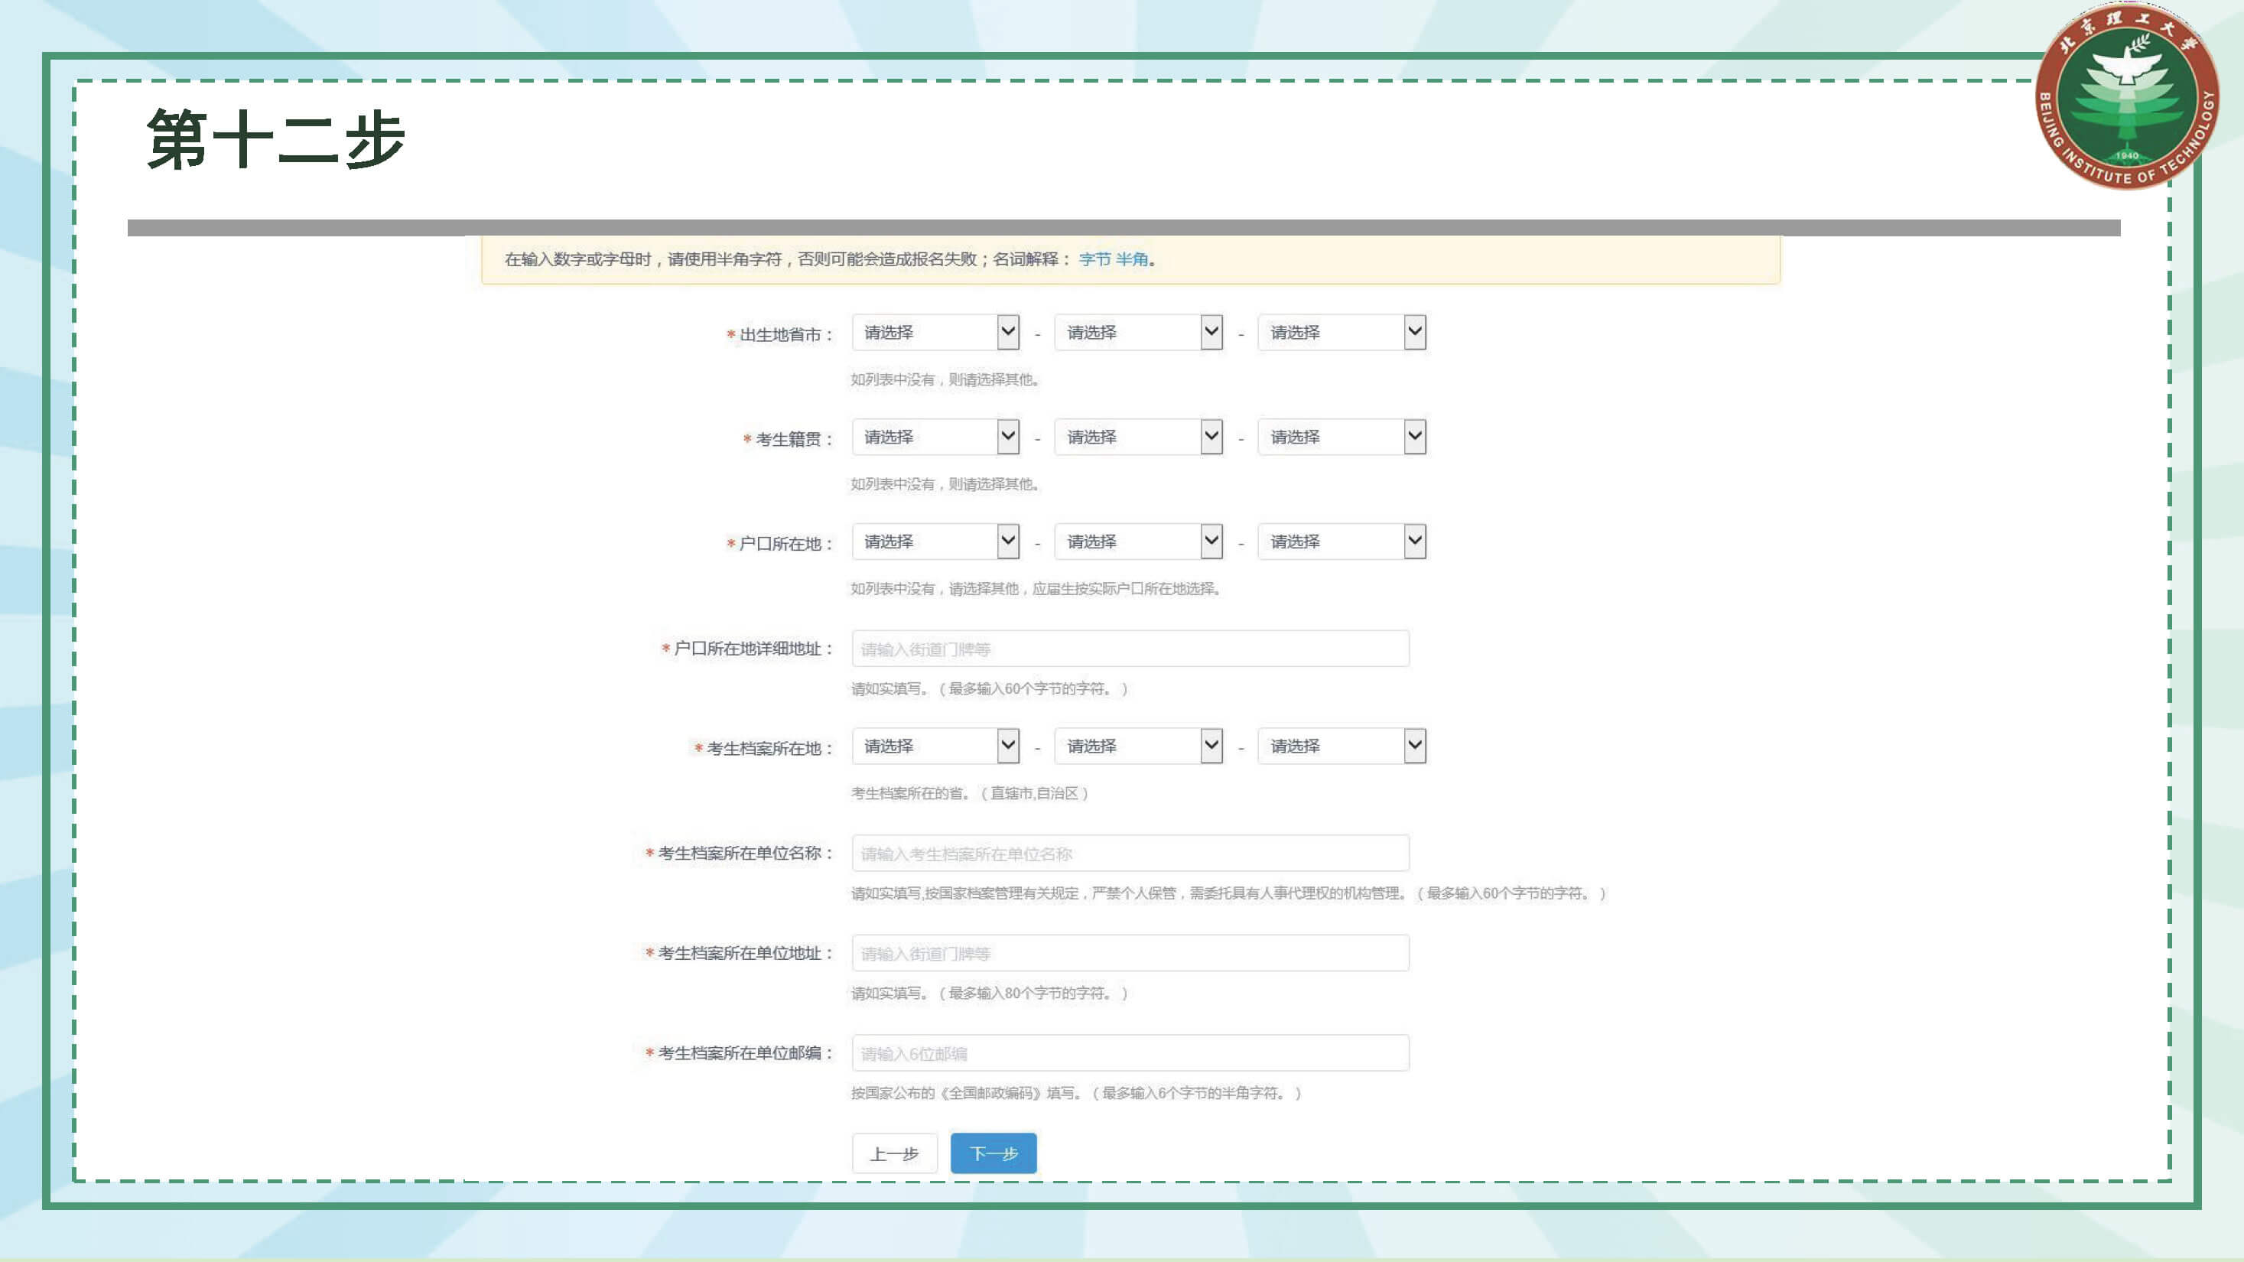Open third 考生档案所在地 dropdown

click(1342, 746)
